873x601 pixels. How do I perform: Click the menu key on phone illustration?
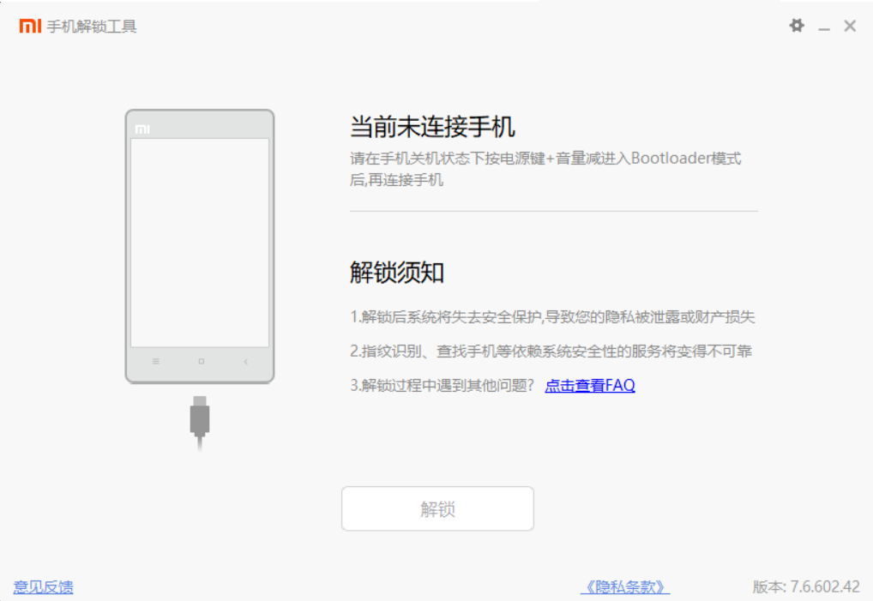(155, 362)
